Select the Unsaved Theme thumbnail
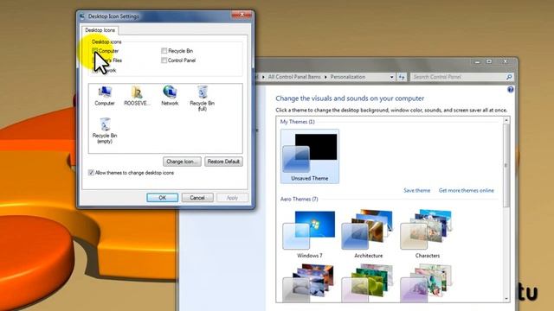The height and width of the screenshot is (311, 554). 310,156
